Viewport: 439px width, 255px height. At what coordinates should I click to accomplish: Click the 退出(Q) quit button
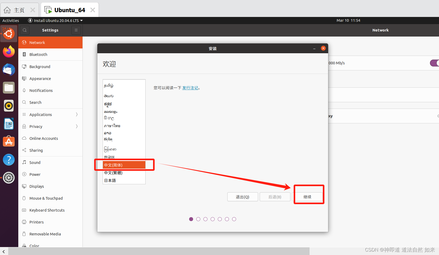243,197
